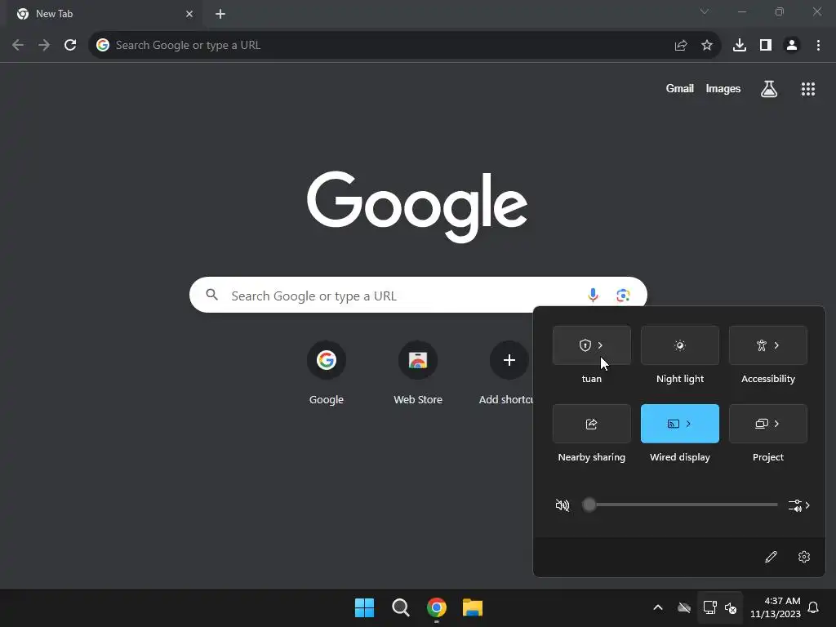Open File Explorer from the taskbar
The width and height of the screenshot is (836, 627).
(473, 607)
